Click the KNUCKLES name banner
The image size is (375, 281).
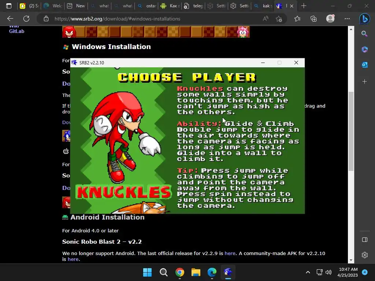(123, 192)
